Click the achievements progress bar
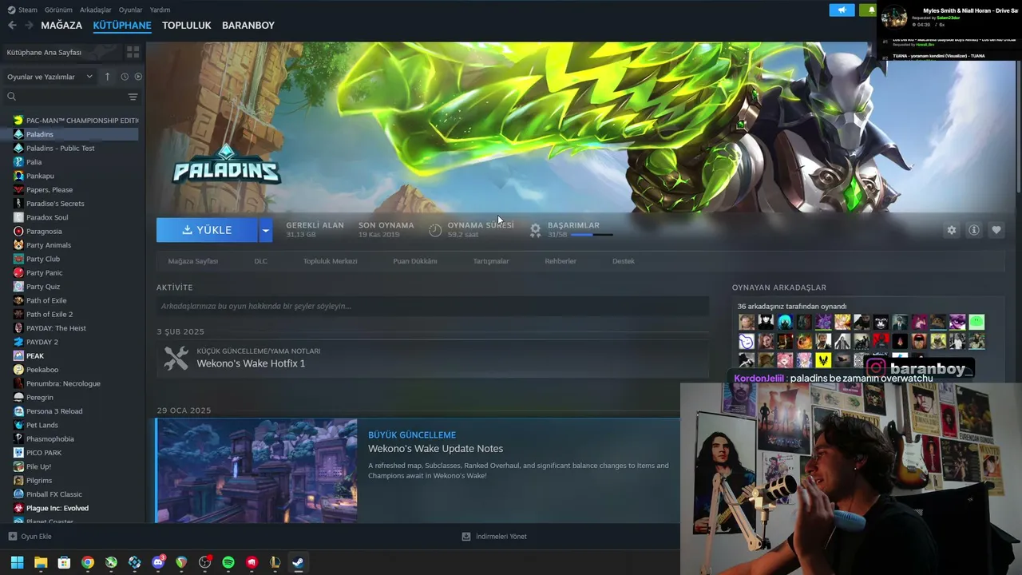1022x575 pixels. [592, 236]
